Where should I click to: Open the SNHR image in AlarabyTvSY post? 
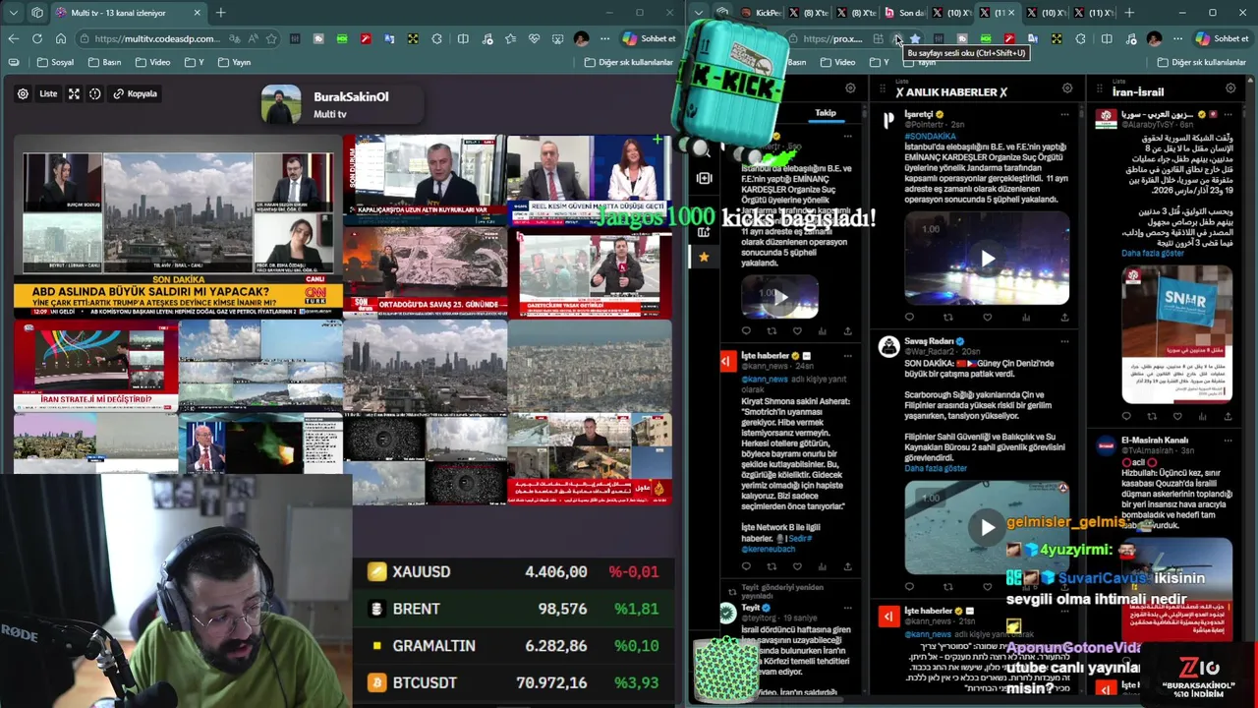click(1176, 333)
